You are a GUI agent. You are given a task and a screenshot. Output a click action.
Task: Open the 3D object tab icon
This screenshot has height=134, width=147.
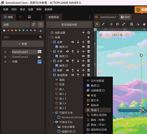[x=20, y=17]
